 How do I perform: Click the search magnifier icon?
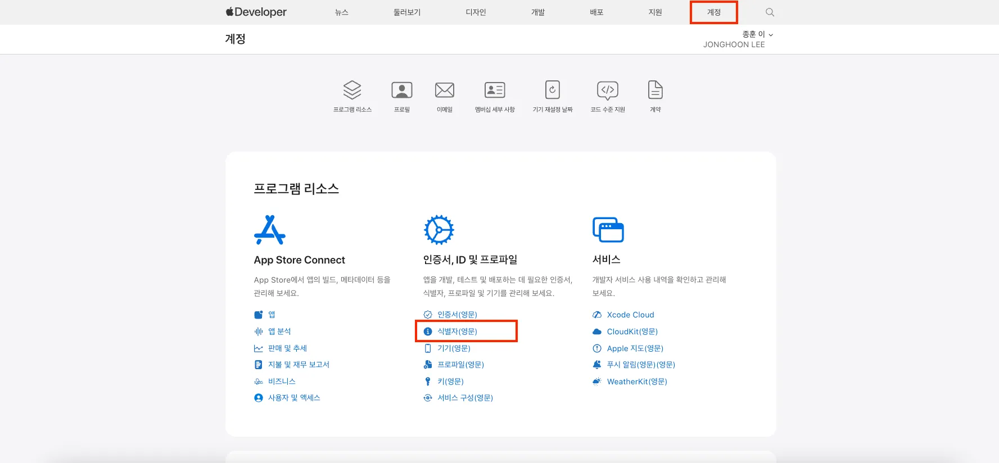pos(770,12)
